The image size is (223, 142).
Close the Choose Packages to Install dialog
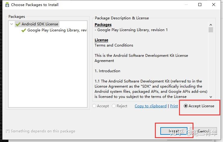pos(214,5)
